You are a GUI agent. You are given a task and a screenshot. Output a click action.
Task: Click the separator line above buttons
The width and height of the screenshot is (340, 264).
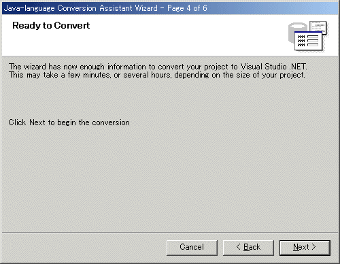coord(170,233)
